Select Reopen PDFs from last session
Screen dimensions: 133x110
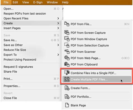coord(31,14)
